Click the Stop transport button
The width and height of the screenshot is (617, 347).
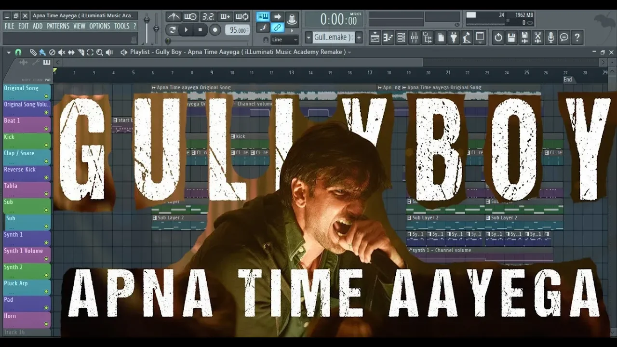(200, 30)
